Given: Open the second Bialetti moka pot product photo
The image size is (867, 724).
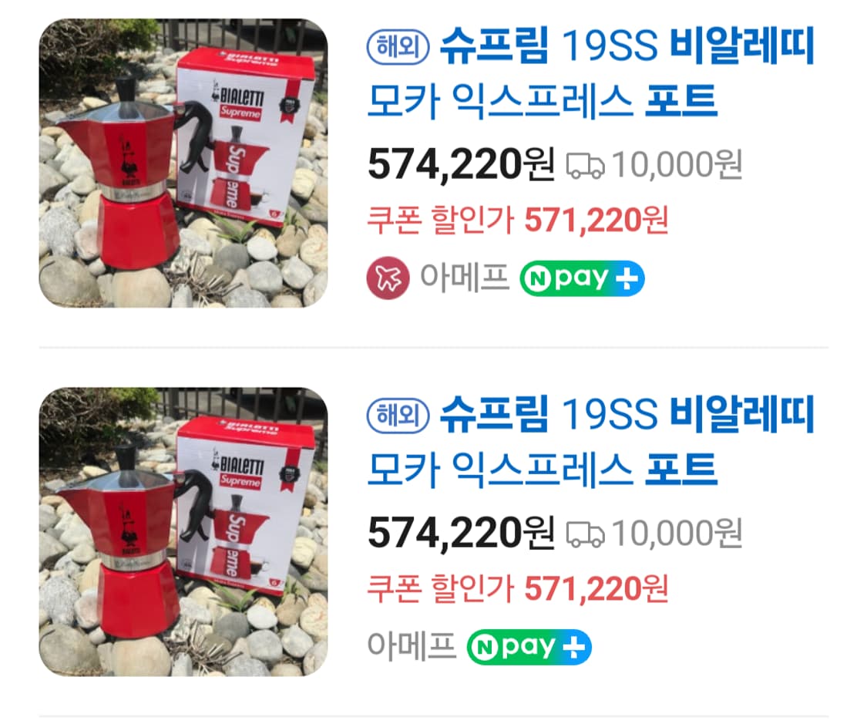Looking at the screenshot, I should click(x=183, y=531).
